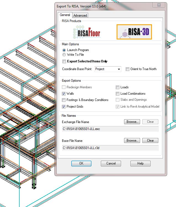The width and height of the screenshot is (176, 207).
Task: Toggle the Redesign Members checkbox
Action: click(x=64, y=87)
